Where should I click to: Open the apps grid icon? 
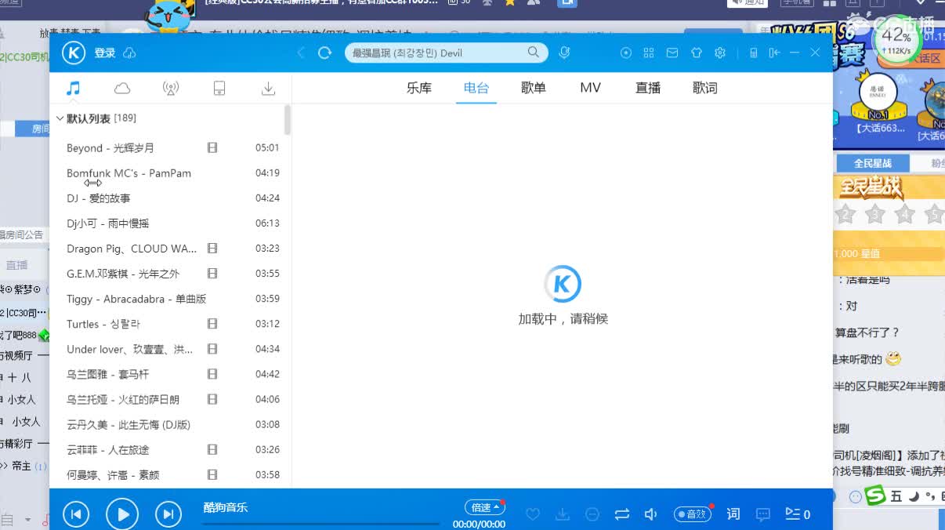pyautogui.click(x=649, y=53)
